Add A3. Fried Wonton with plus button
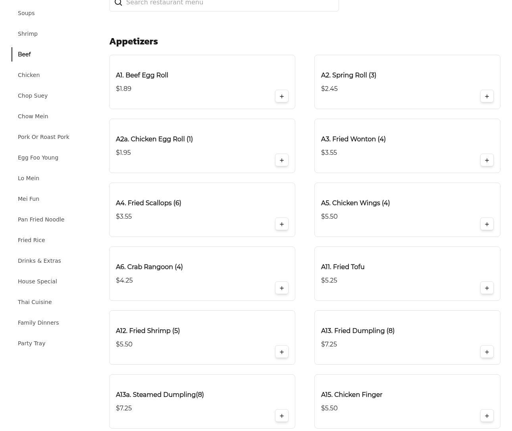 (487, 160)
